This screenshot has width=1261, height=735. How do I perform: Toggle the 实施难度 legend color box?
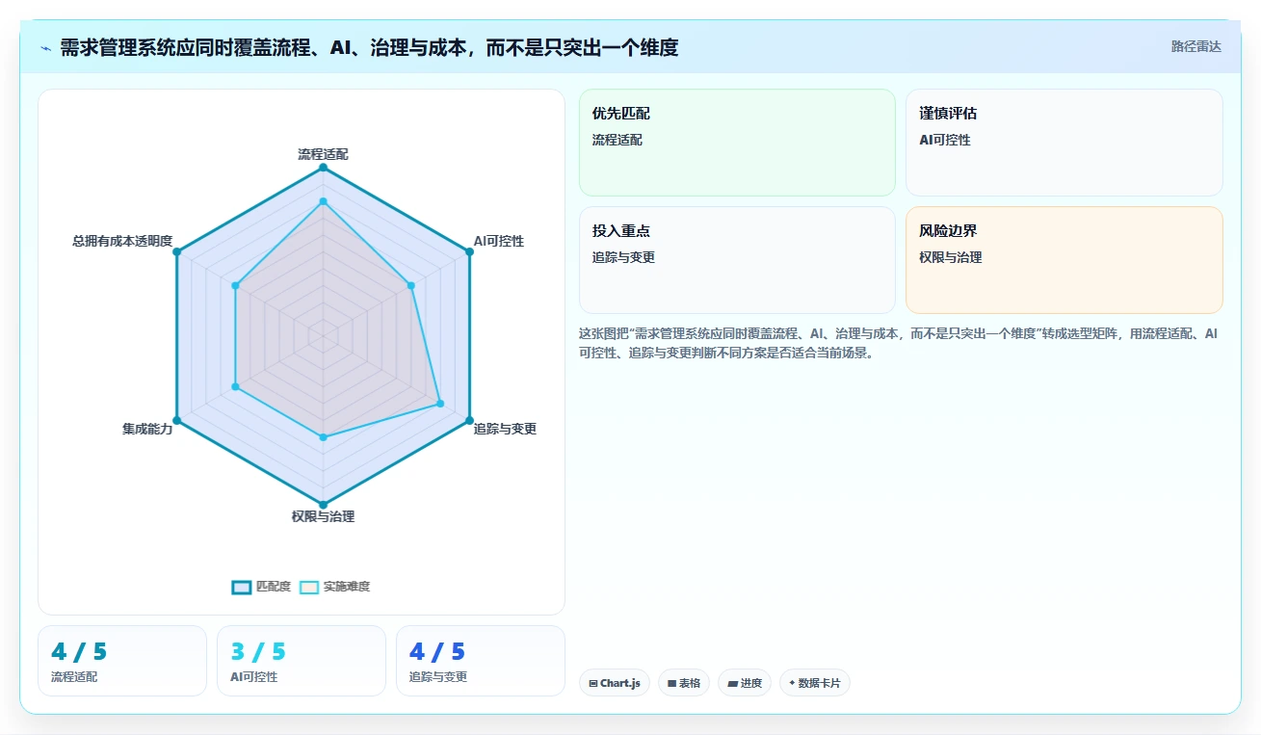pos(308,587)
